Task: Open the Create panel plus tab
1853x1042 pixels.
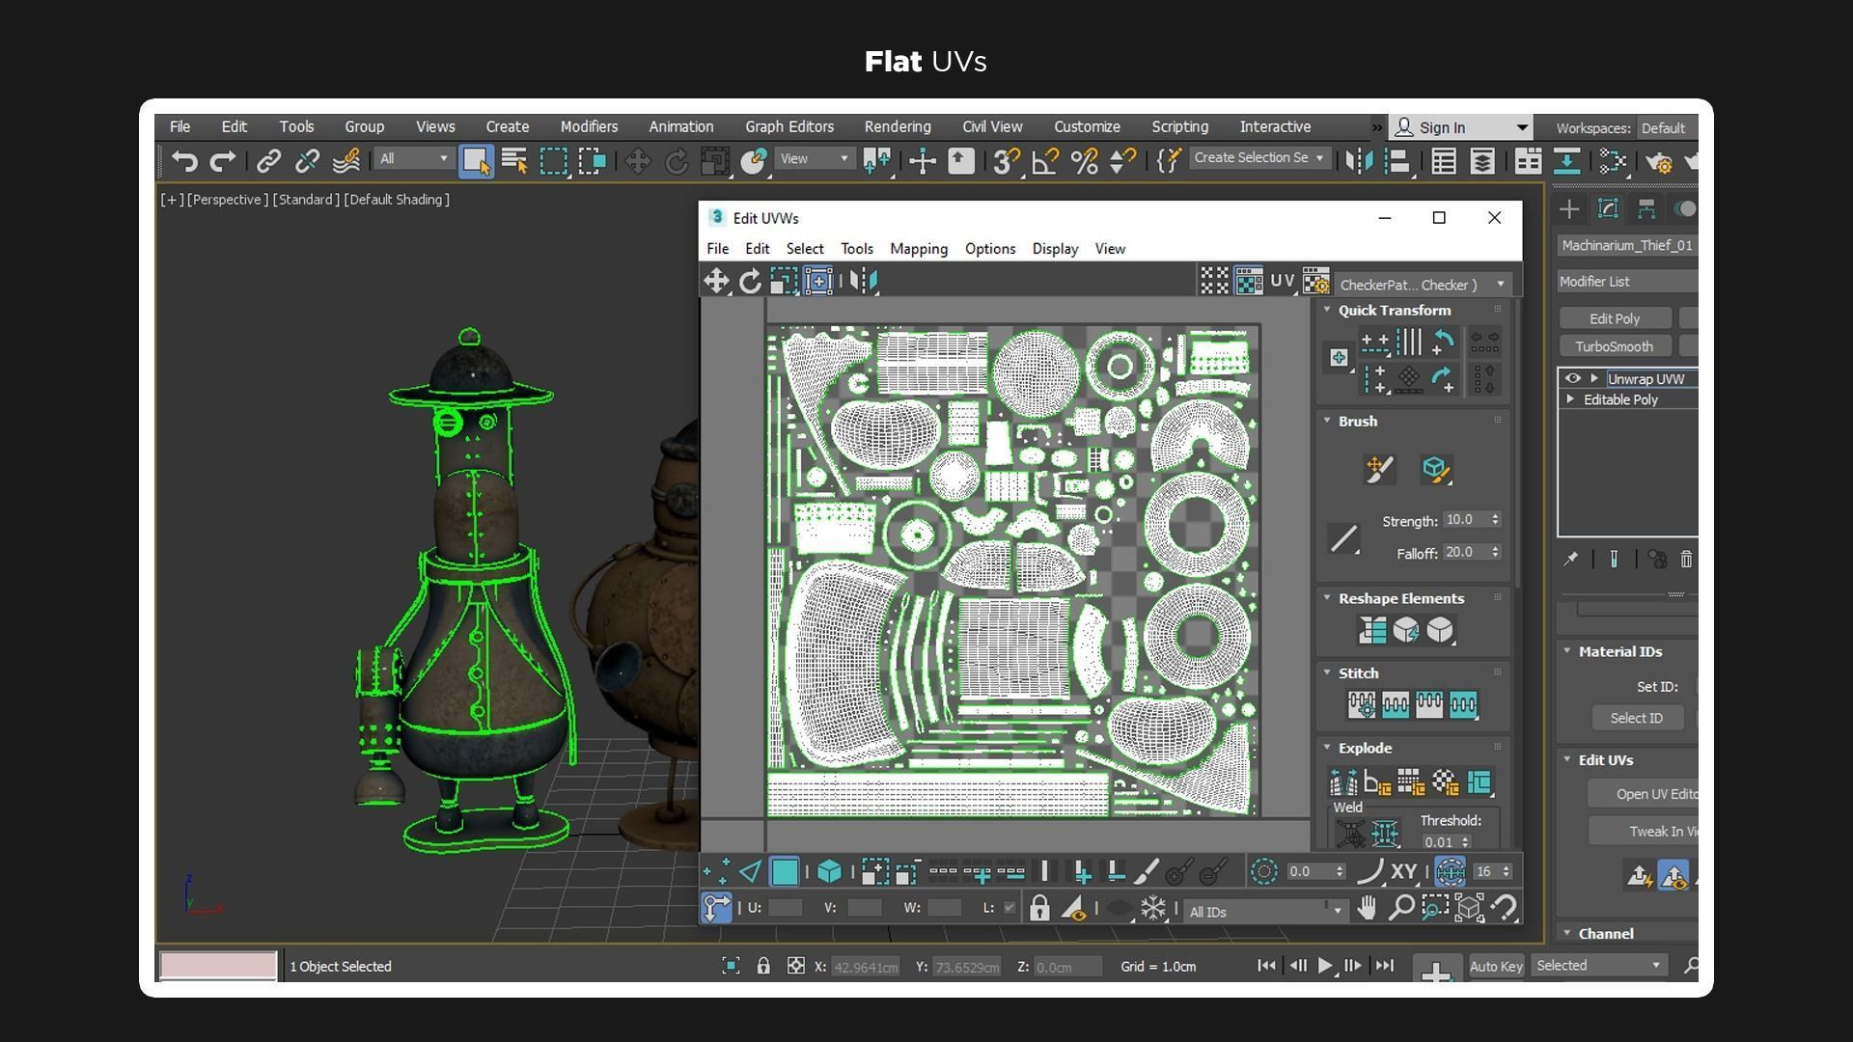Action: click(1569, 209)
